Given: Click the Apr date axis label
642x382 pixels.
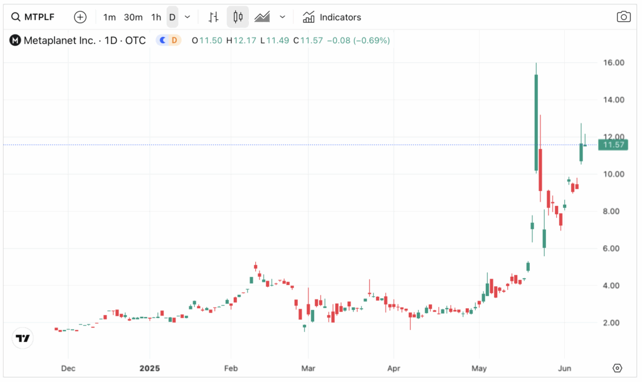Looking at the screenshot, I should 394,368.
